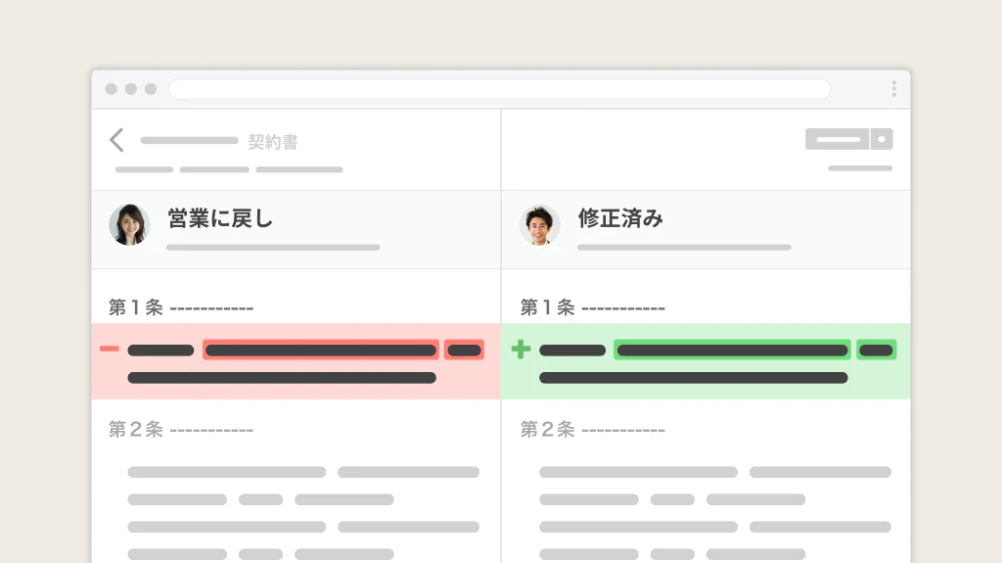Screen dimensions: 1002x563
Task: Click the man's avatar beside 修正済み
Action: (539, 225)
